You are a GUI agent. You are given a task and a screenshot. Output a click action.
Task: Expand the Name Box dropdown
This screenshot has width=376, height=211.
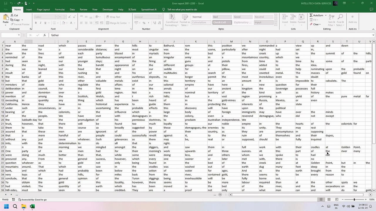point(19,35)
